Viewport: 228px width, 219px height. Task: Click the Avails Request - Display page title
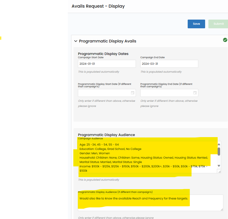98,6
